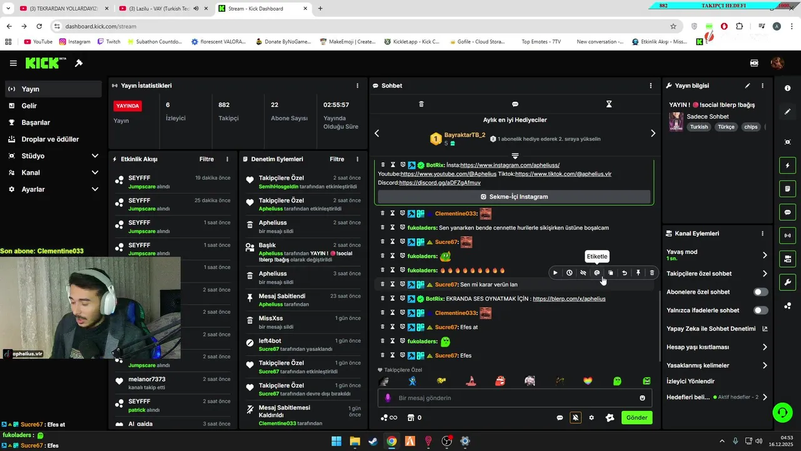Collapse the pinned message expander handle

point(515,155)
